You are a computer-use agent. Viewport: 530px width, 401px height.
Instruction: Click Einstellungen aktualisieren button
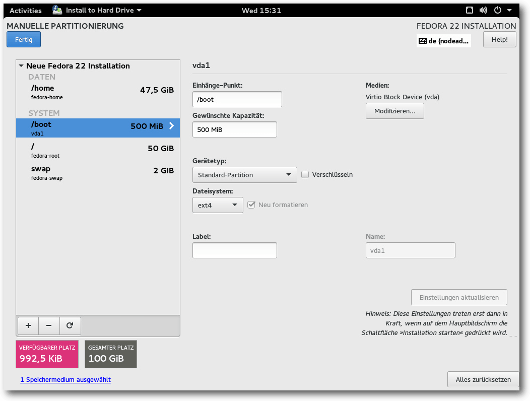point(459,297)
